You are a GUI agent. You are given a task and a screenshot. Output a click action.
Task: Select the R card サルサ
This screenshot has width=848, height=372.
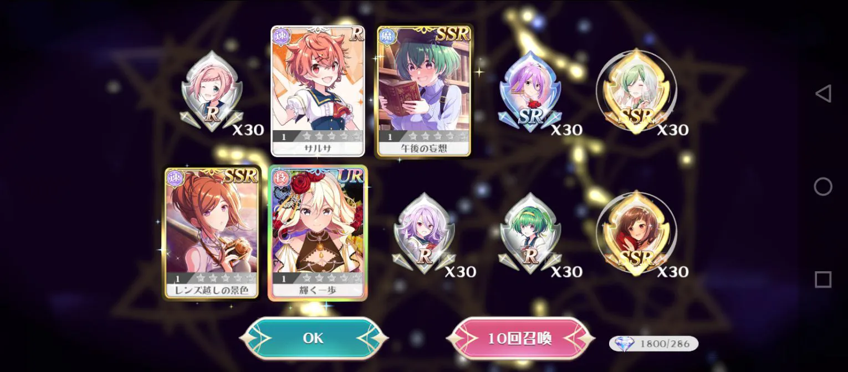tap(318, 91)
